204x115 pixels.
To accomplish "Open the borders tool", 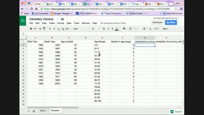I will pyautogui.click(x=130, y=29).
